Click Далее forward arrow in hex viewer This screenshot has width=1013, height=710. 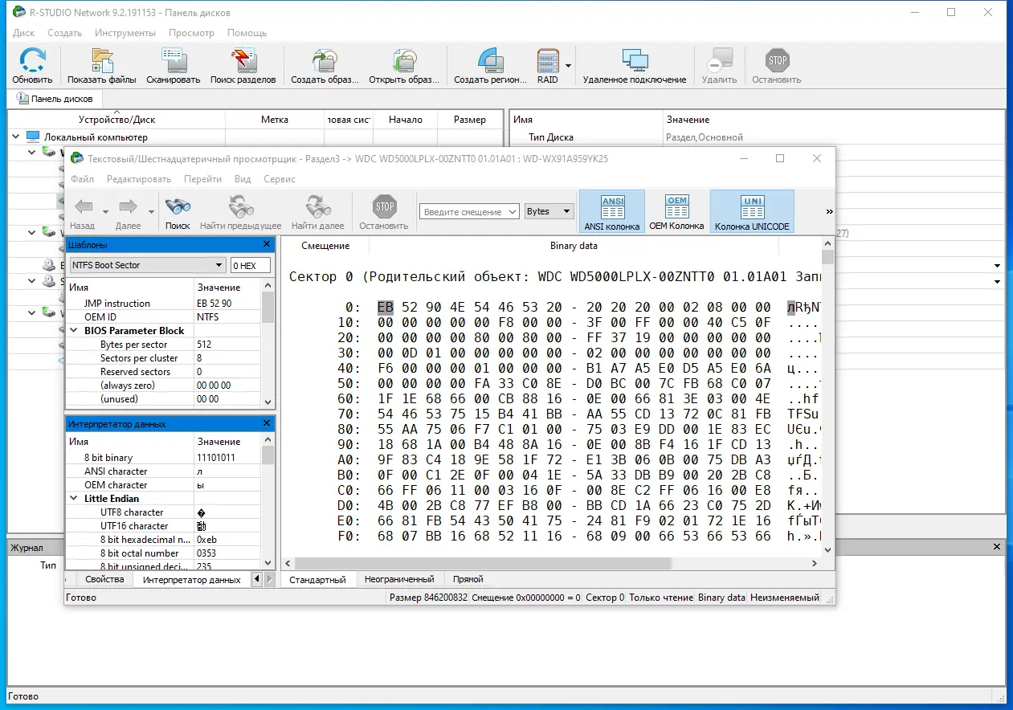128,206
